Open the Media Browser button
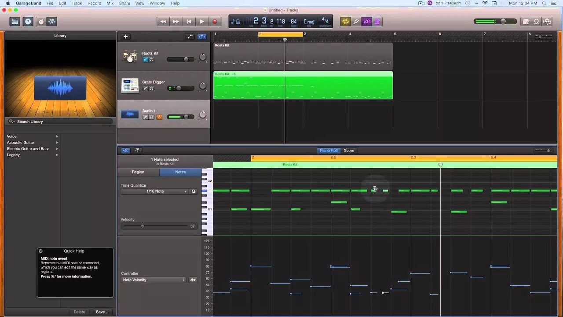Viewport: 563px width, 317px height. [547, 22]
